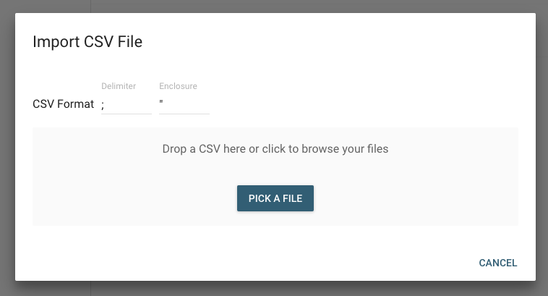
Task: Click the Enclosure field label
Action: point(178,86)
